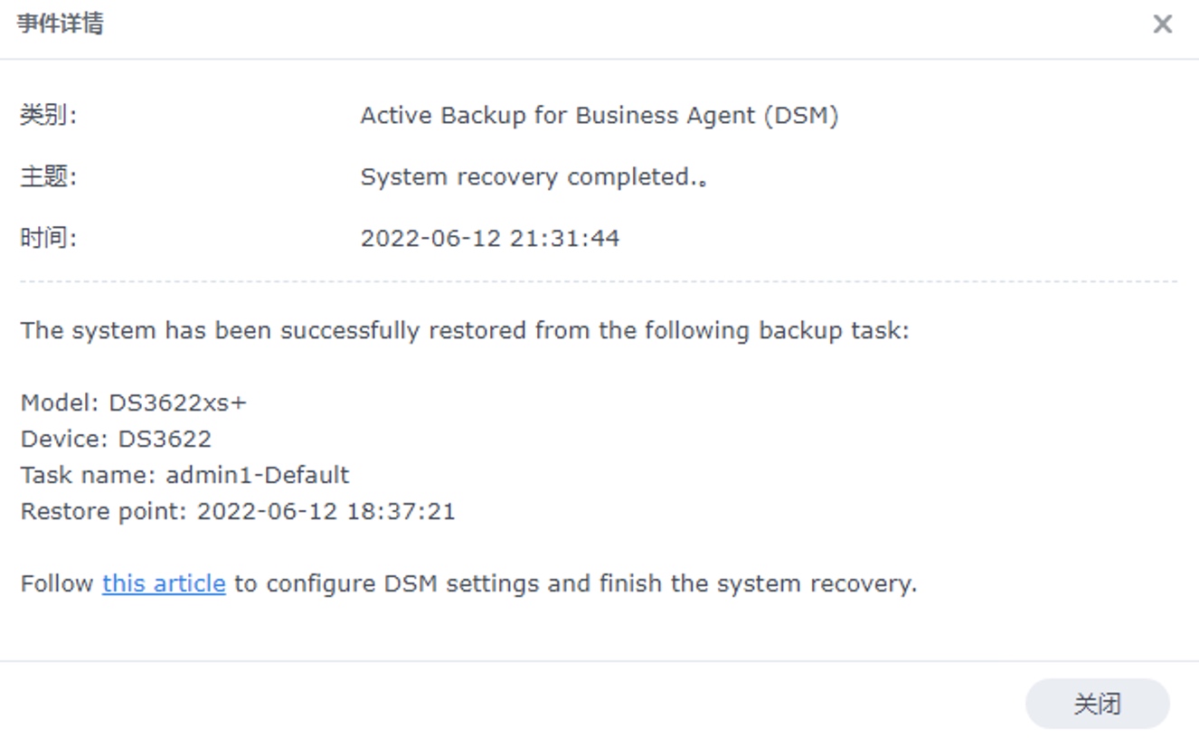Click the successfully restored description sentence
The image size is (1199, 738).
coord(465,331)
